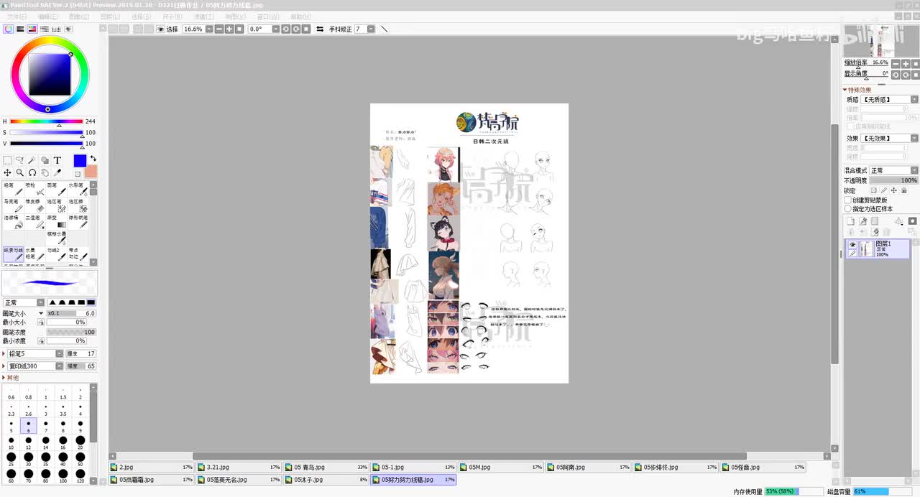Viewport: 920px width, 497px height.
Task: Open the 编辑 Edit menu
Action: [47, 17]
